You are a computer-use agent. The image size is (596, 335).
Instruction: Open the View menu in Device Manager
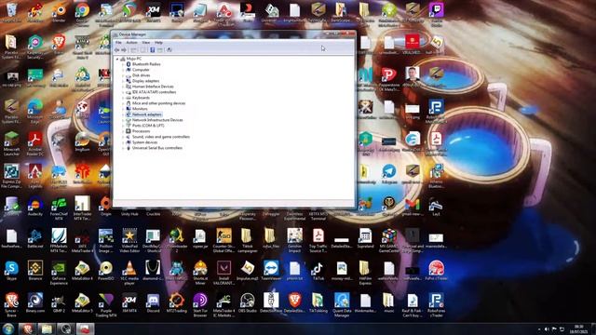146,43
